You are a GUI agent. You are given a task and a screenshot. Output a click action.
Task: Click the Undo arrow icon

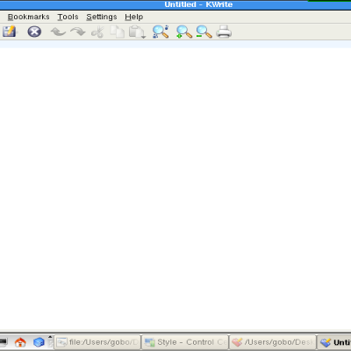pyautogui.click(x=58, y=32)
